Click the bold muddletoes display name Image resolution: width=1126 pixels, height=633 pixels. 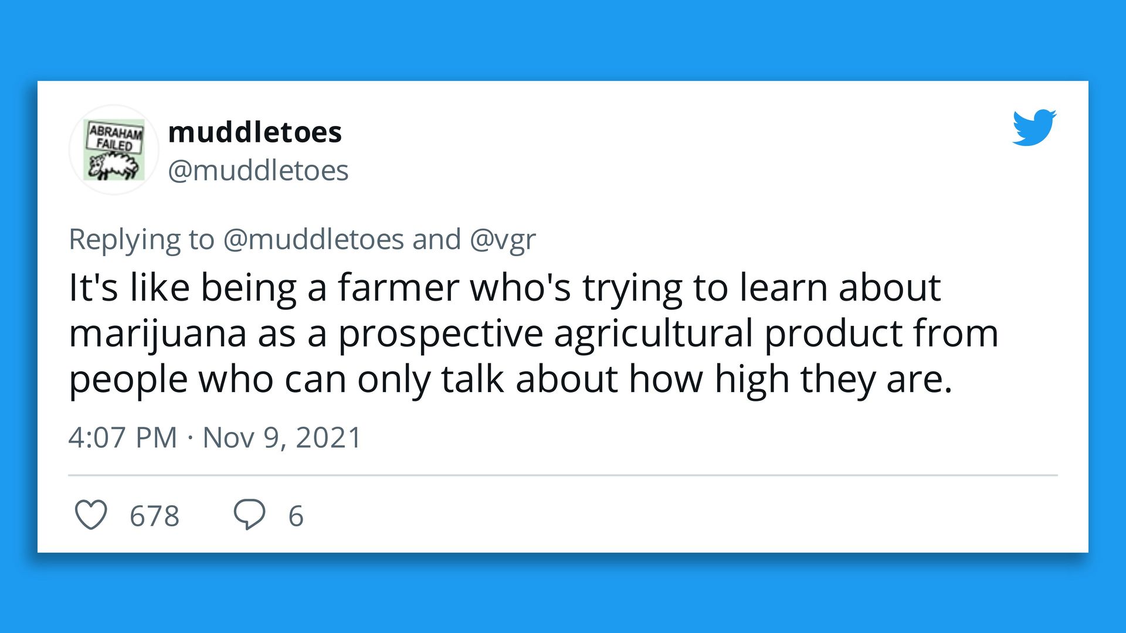[255, 132]
